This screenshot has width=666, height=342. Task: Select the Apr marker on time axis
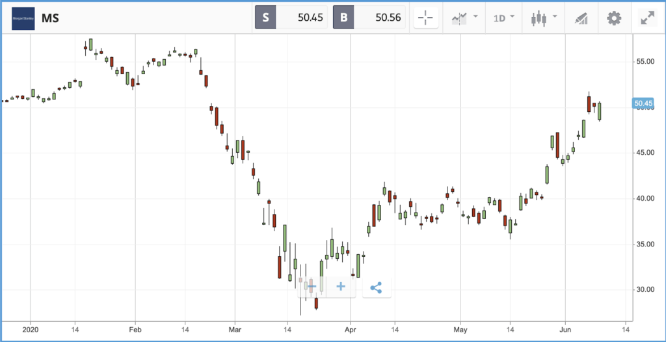[351, 329]
